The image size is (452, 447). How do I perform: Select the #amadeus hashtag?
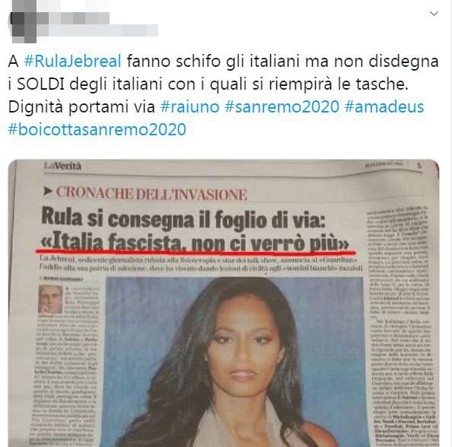[384, 107]
